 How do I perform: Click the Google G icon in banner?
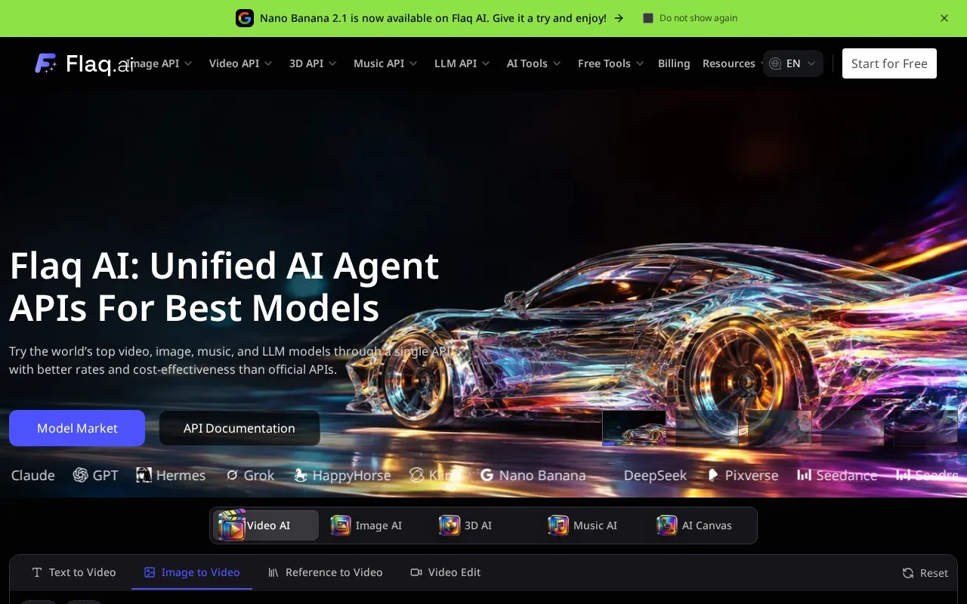[x=245, y=18]
